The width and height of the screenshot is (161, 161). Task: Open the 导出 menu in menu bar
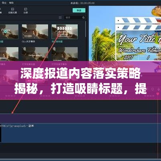(4, 3)
